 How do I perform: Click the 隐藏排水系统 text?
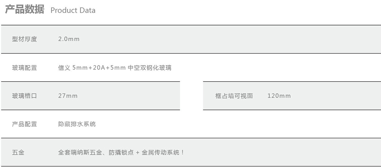(x=77, y=124)
